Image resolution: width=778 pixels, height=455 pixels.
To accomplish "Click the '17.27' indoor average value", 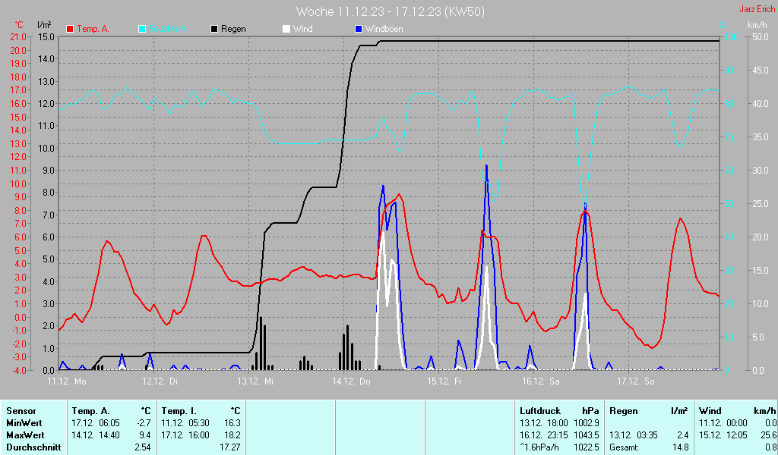I will coord(230,447).
